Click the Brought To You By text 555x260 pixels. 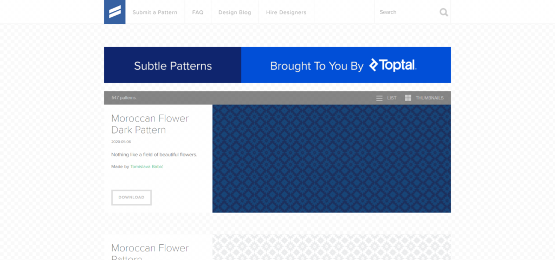coord(317,66)
